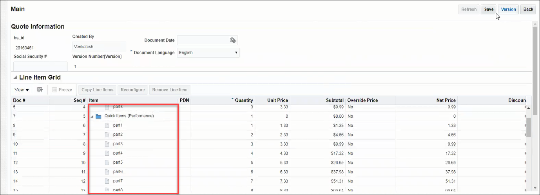
Task: Click the part6 document icon
Action: (x=107, y=171)
